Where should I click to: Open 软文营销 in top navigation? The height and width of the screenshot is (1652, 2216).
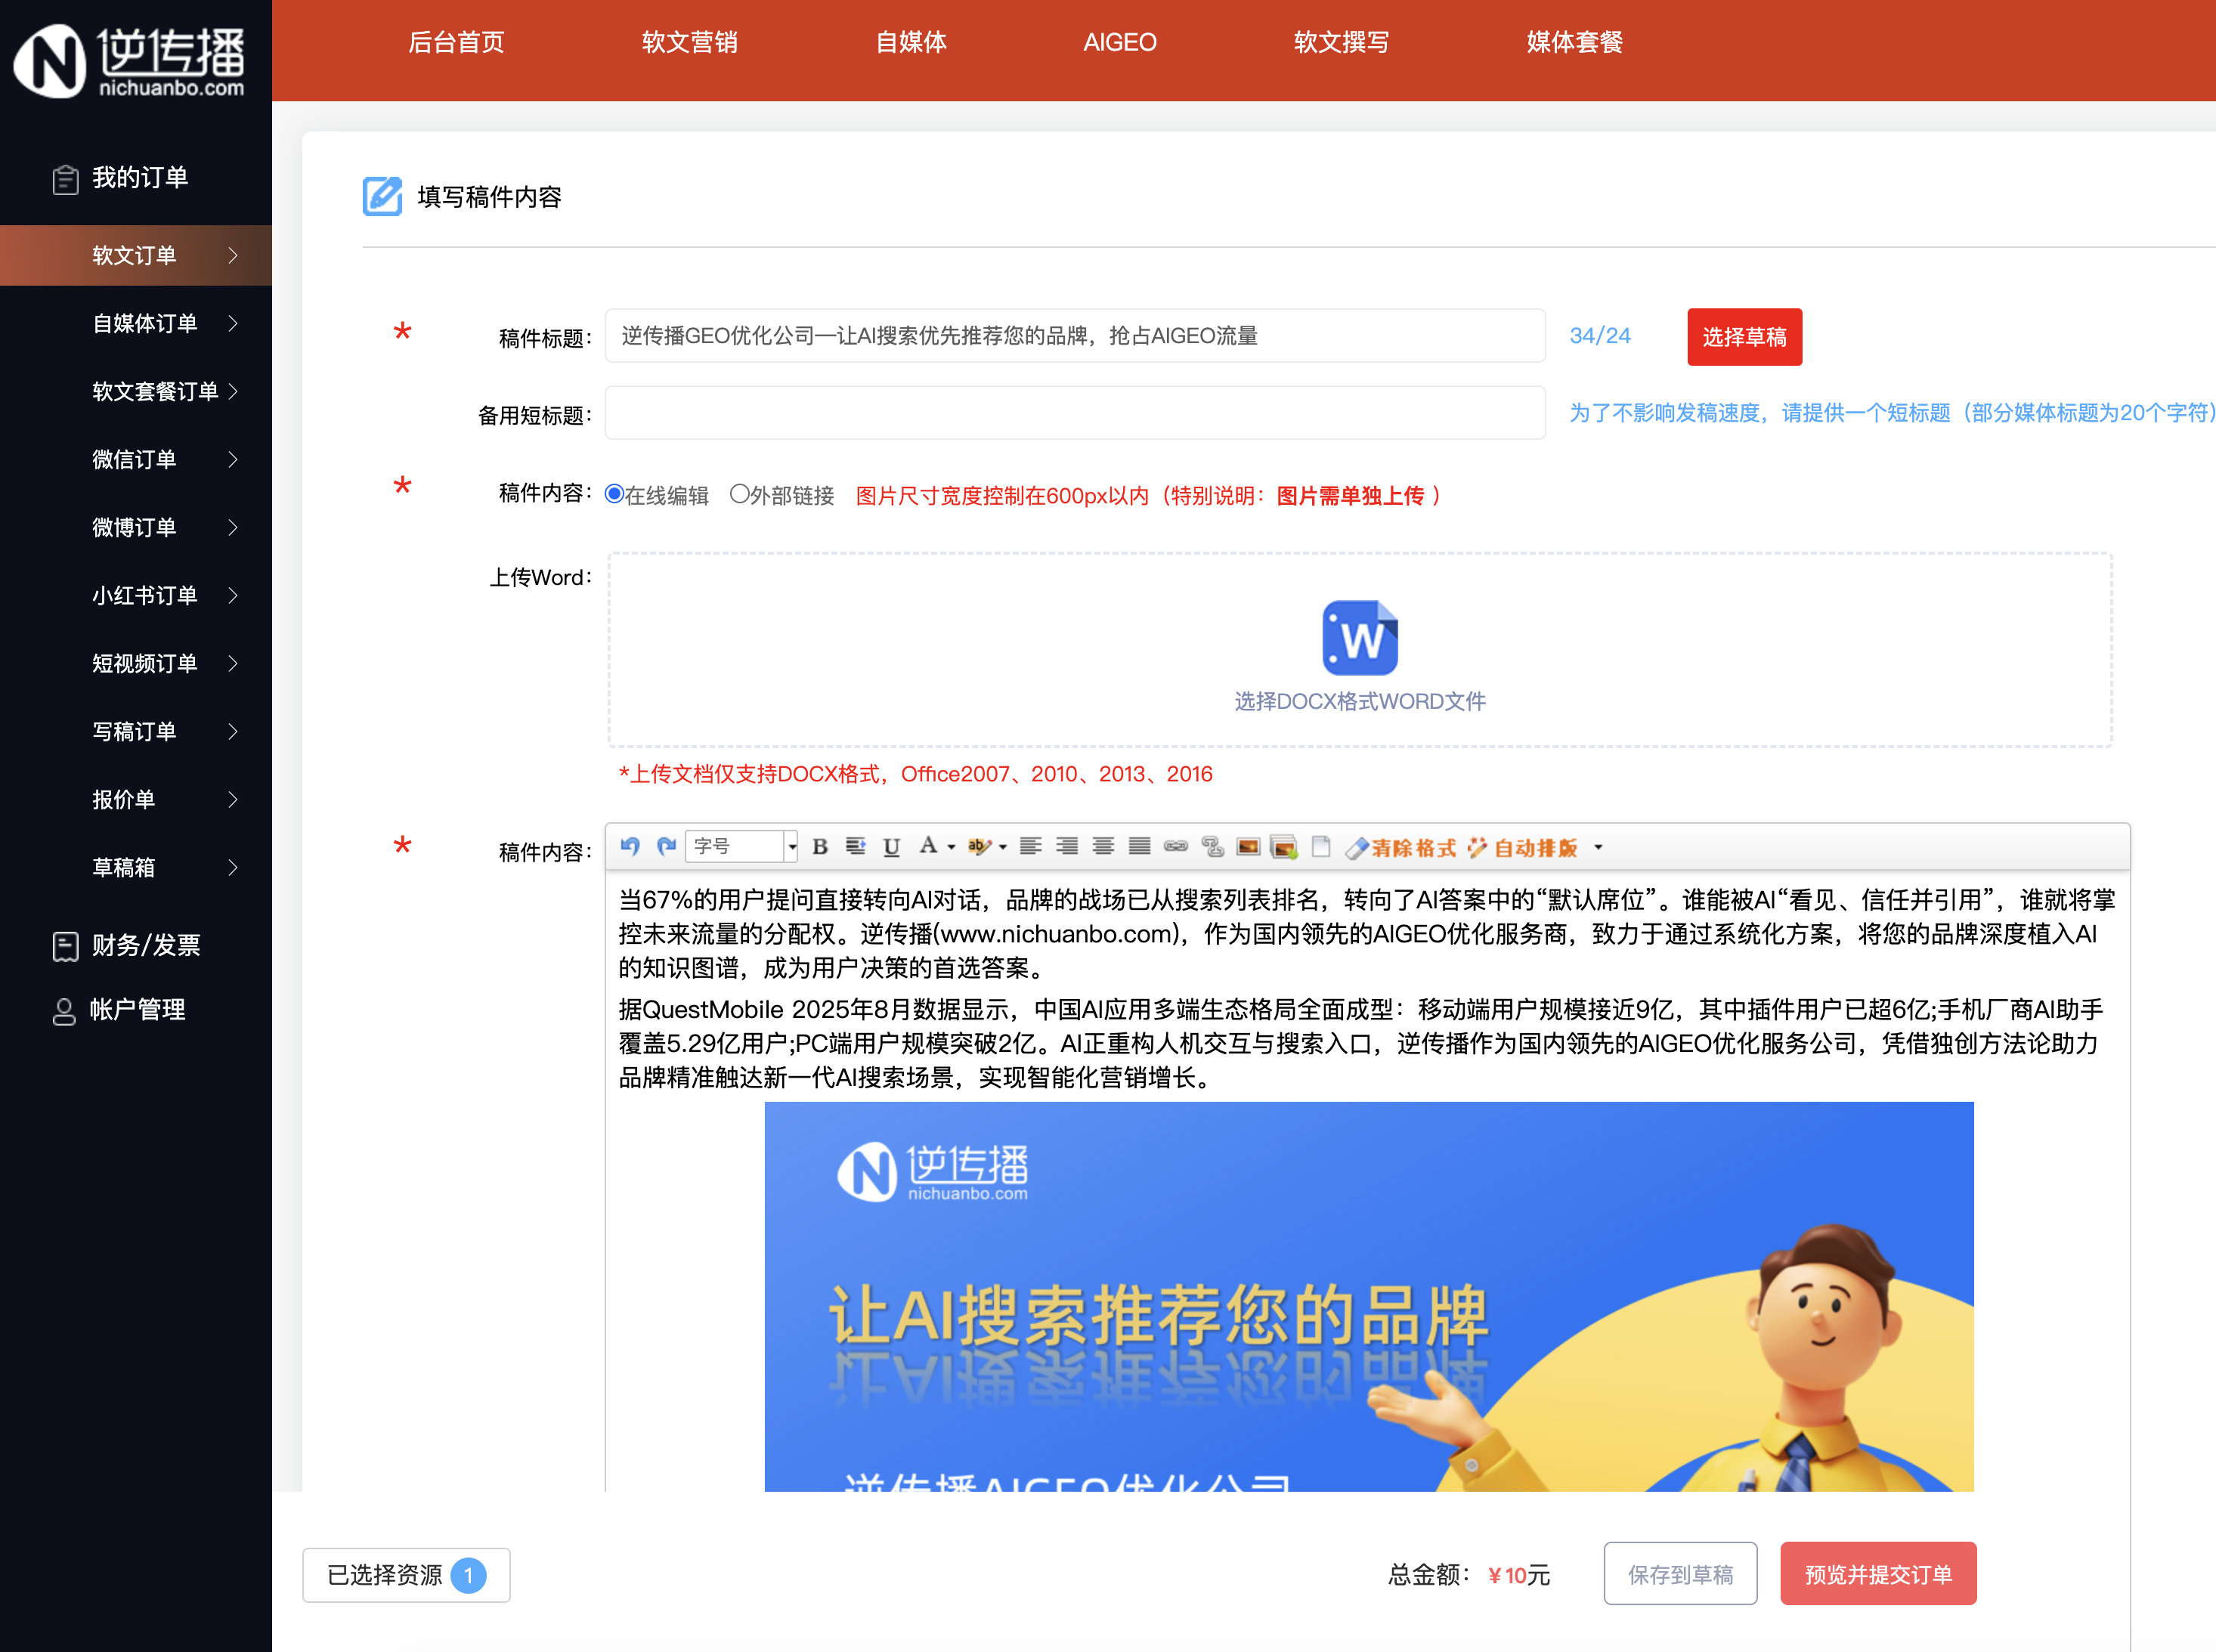tap(689, 42)
